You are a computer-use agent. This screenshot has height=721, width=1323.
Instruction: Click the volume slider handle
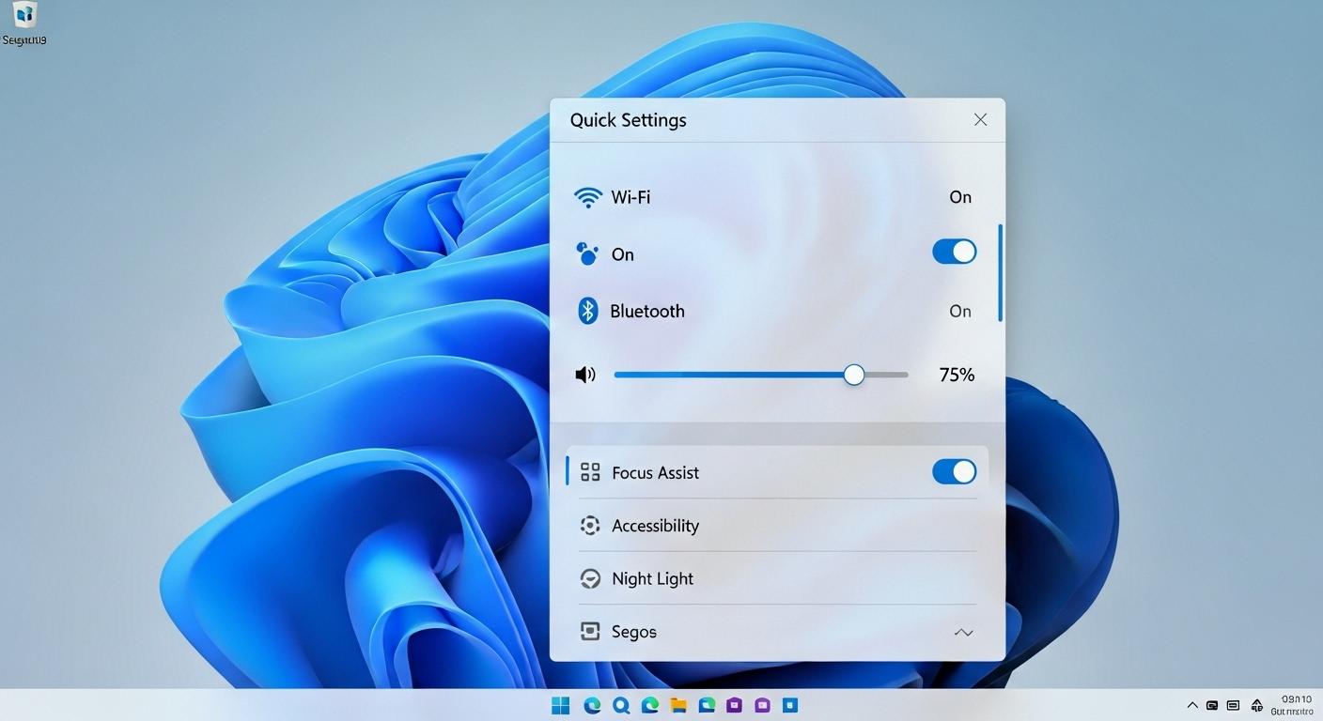tap(853, 375)
